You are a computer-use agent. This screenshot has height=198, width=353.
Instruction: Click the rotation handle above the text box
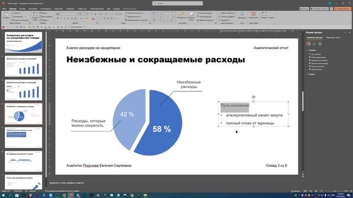(x=254, y=97)
